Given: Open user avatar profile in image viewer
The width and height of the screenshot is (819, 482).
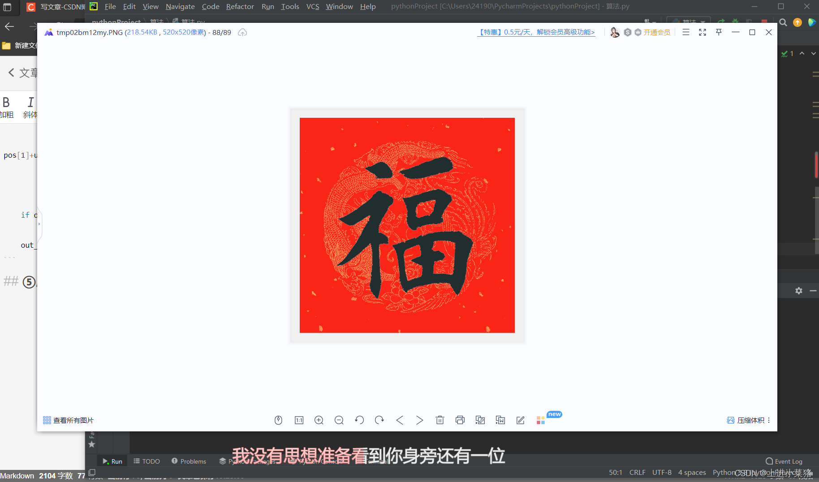Looking at the screenshot, I should point(615,32).
